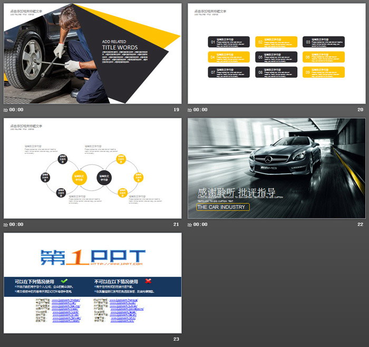369x347 pixels.
Task: Click the green checkmark icon on slide 23
Action: tap(64, 281)
